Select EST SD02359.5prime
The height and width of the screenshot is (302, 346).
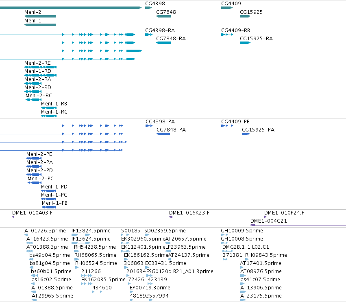[x=147, y=235]
